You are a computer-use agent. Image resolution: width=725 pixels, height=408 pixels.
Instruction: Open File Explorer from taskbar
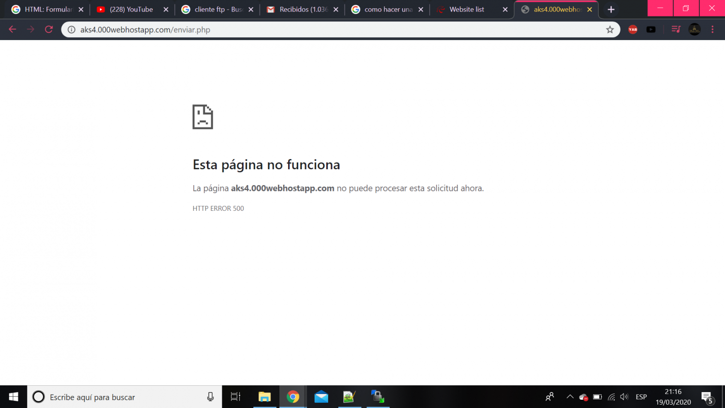[264, 397]
